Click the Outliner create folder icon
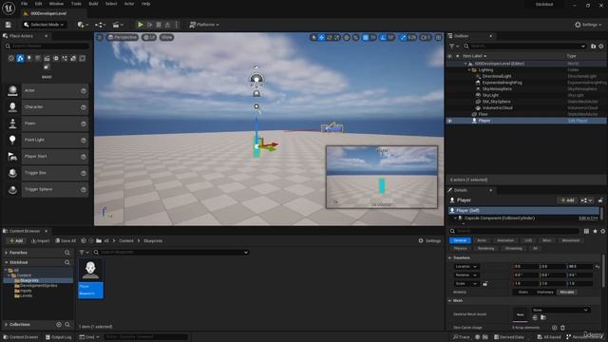The image size is (608, 342). coord(593,47)
